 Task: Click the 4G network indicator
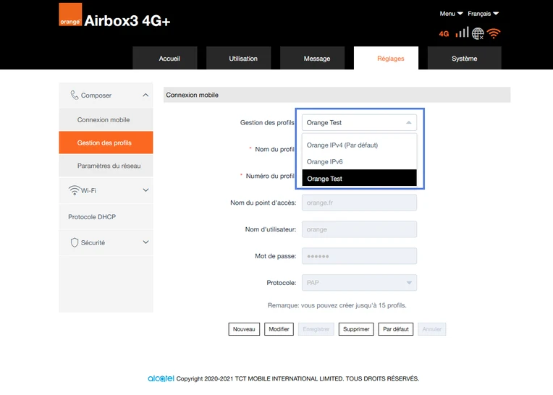point(444,34)
